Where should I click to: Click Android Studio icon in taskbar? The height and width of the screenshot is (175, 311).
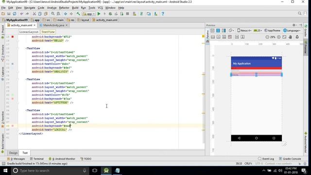[x=106, y=171]
